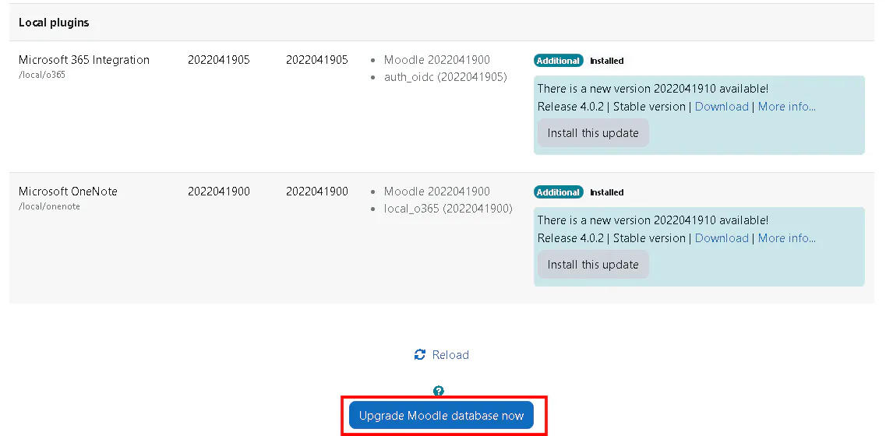This screenshot has height=436, width=886.
Task: Install update for Microsoft OneNote
Action: (593, 264)
